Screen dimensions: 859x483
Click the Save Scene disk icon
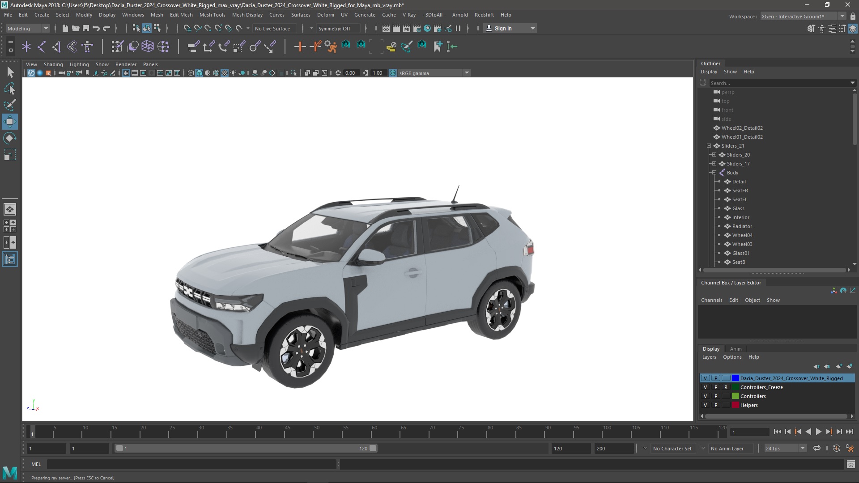[85, 28]
